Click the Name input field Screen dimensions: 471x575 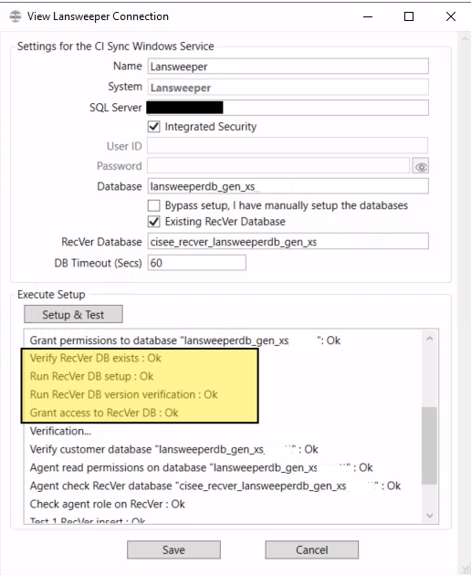(288, 67)
